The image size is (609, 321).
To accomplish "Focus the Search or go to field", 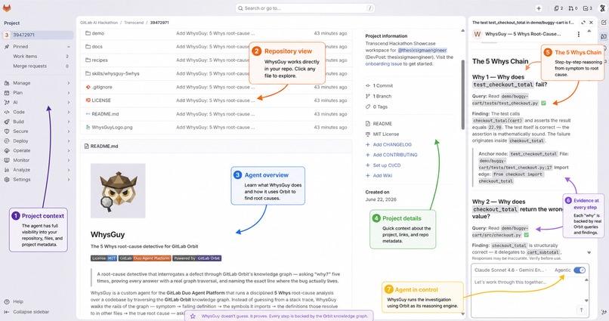I will click(305, 8).
